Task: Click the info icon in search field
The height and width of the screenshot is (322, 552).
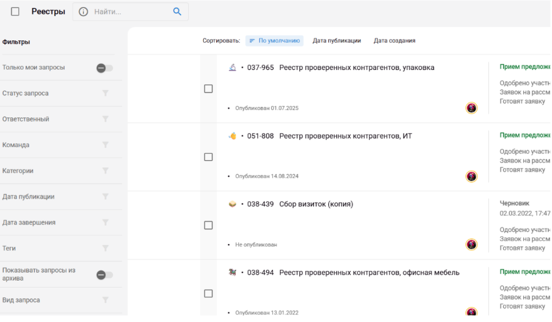Action: (x=84, y=12)
